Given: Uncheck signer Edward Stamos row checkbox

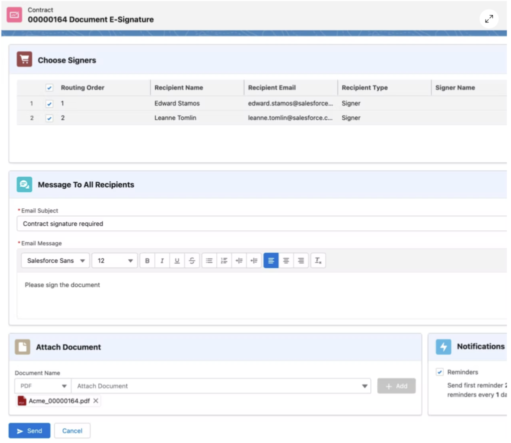Looking at the screenshot, I should (49, 104).
